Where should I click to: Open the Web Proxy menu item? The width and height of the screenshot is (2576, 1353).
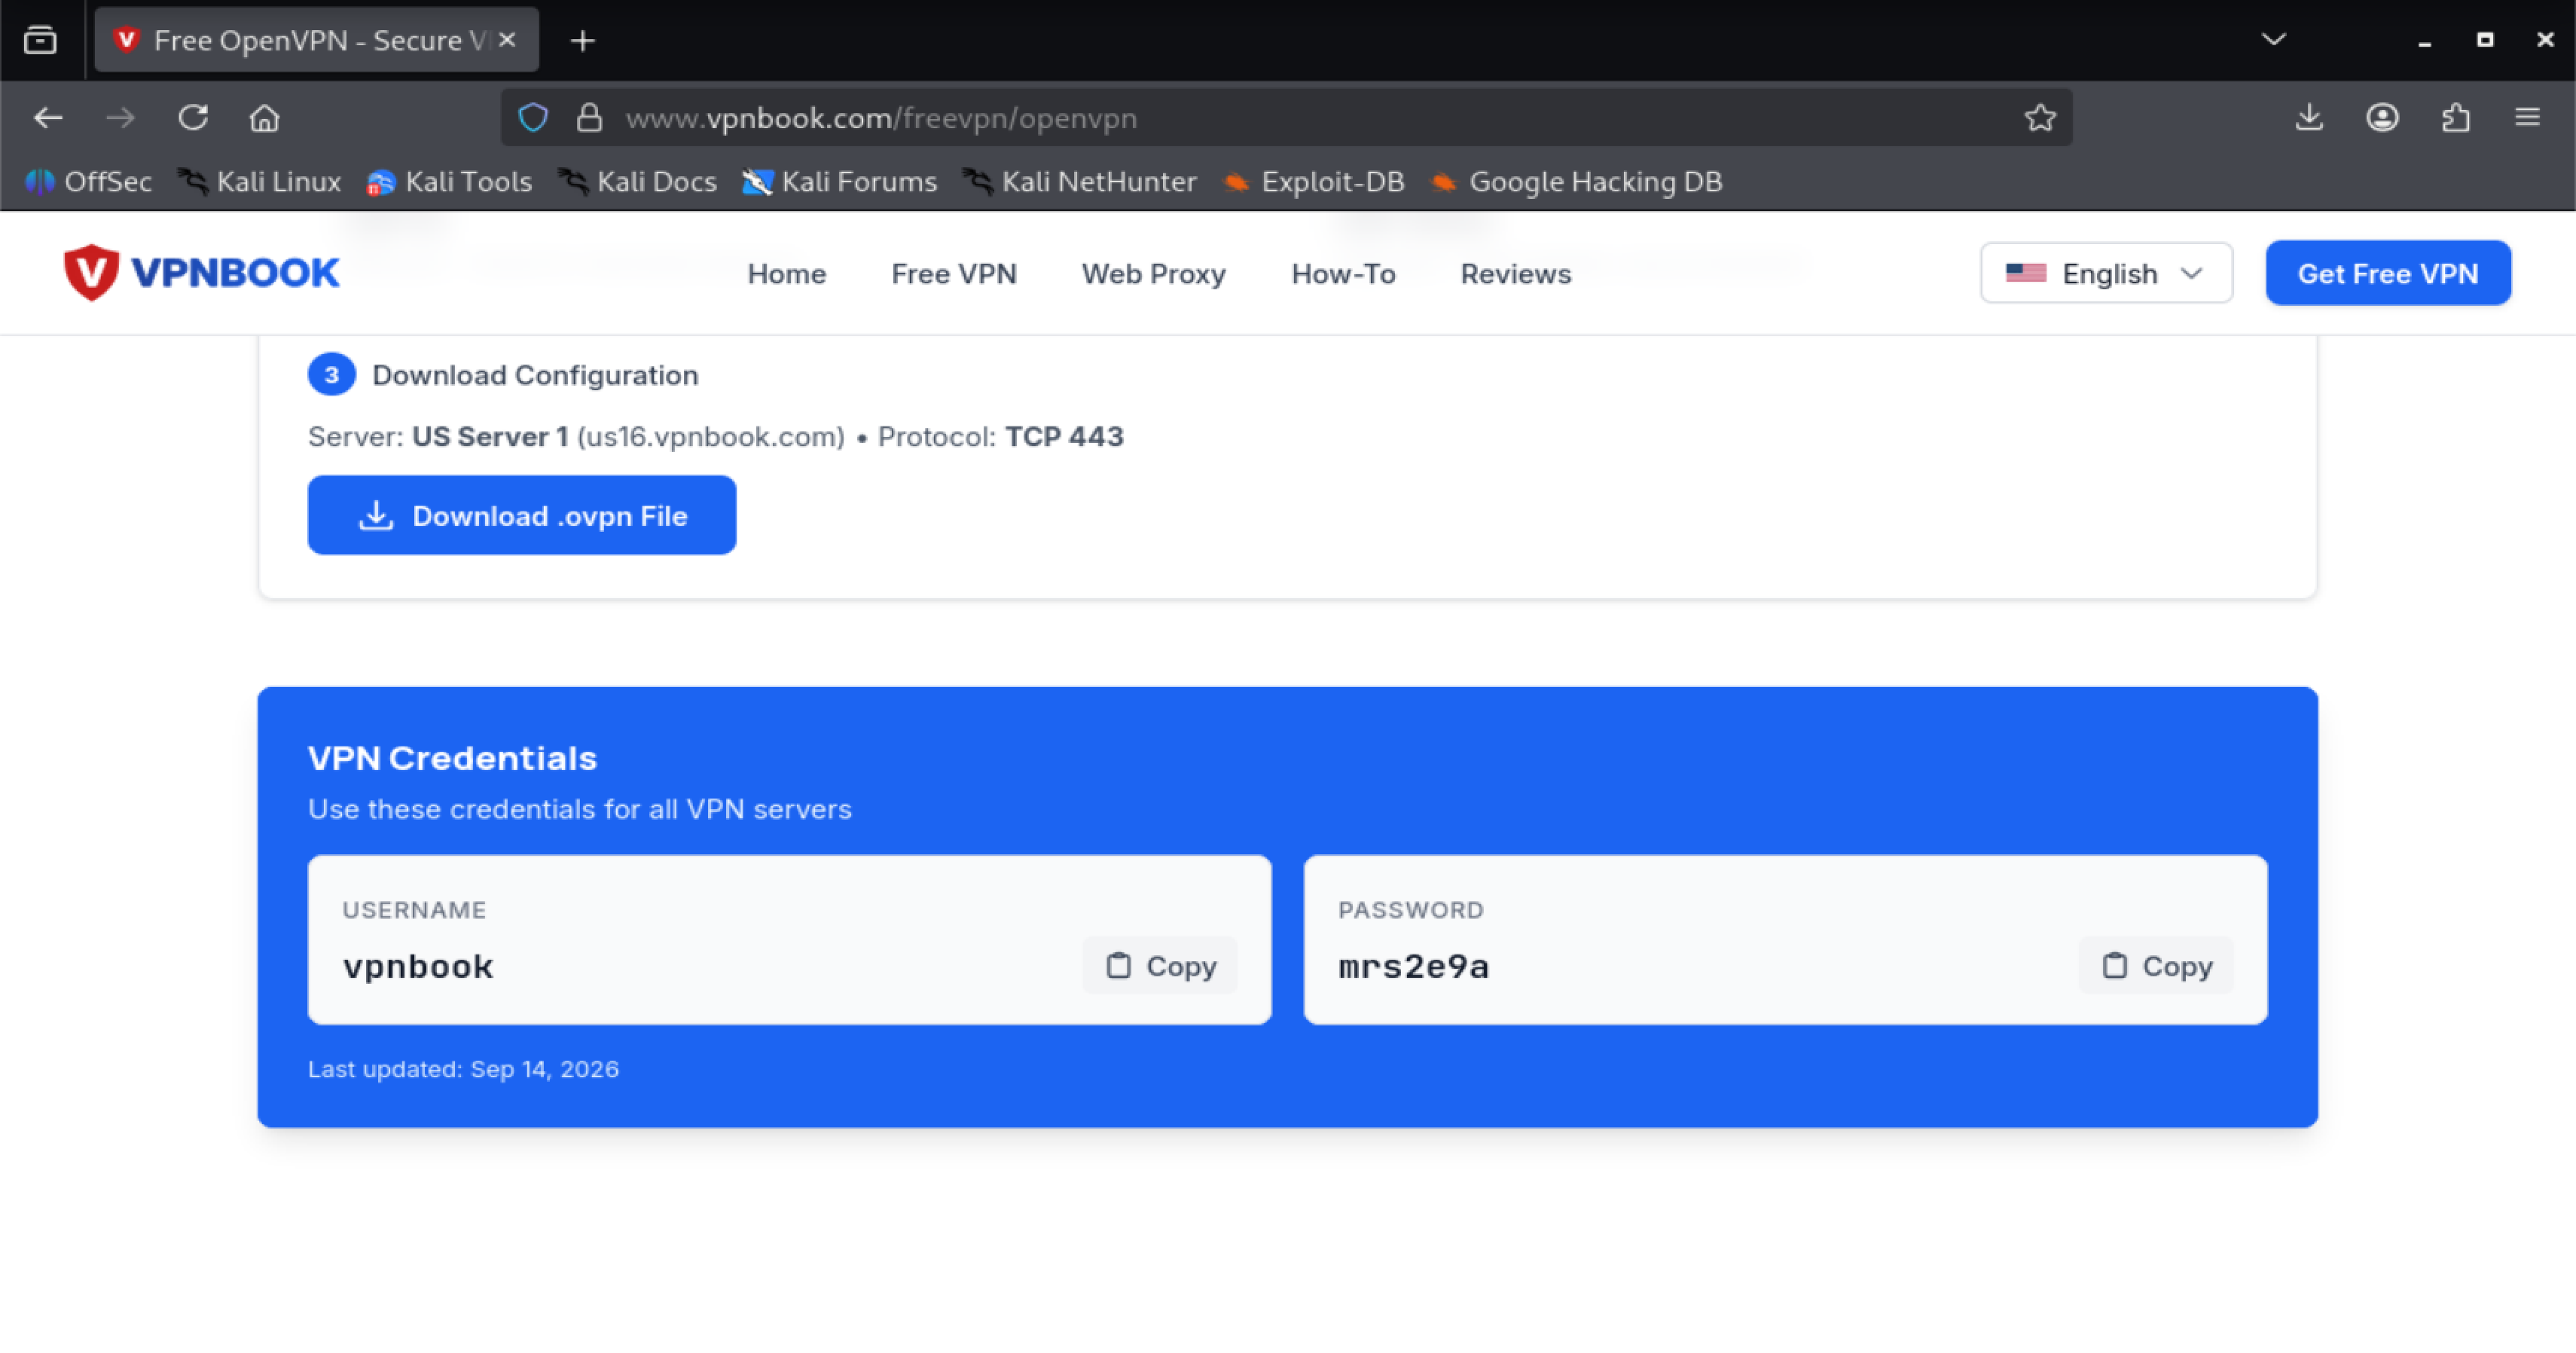[1153, 274]
